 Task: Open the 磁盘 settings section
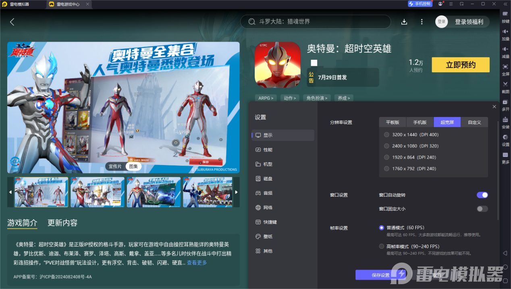(x=283, y=179)
